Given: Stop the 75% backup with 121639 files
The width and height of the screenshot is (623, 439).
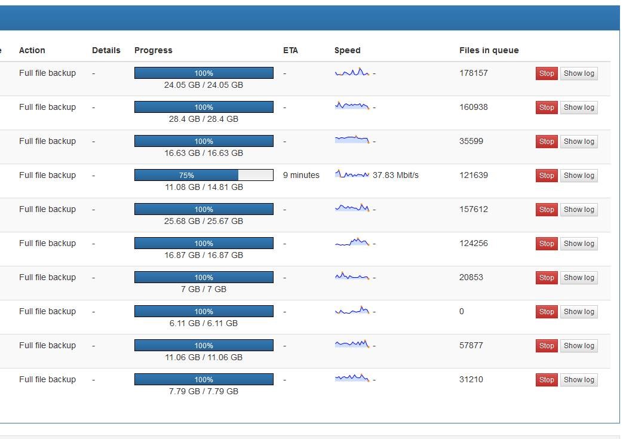Looking at the screenshot, I should tap(547, 176).
